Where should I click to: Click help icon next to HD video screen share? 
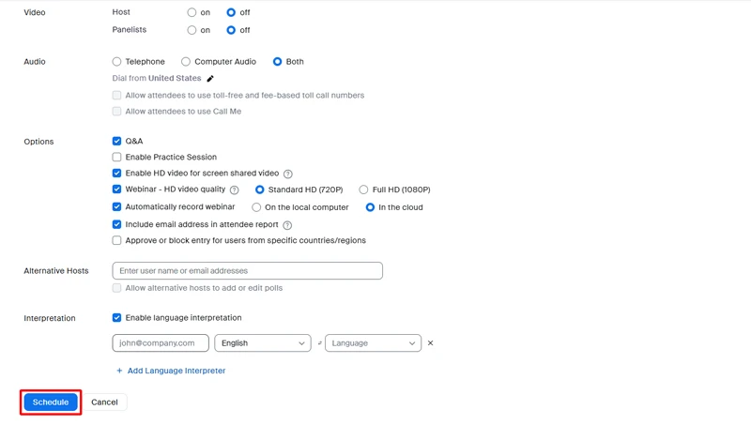click(288, 174)
